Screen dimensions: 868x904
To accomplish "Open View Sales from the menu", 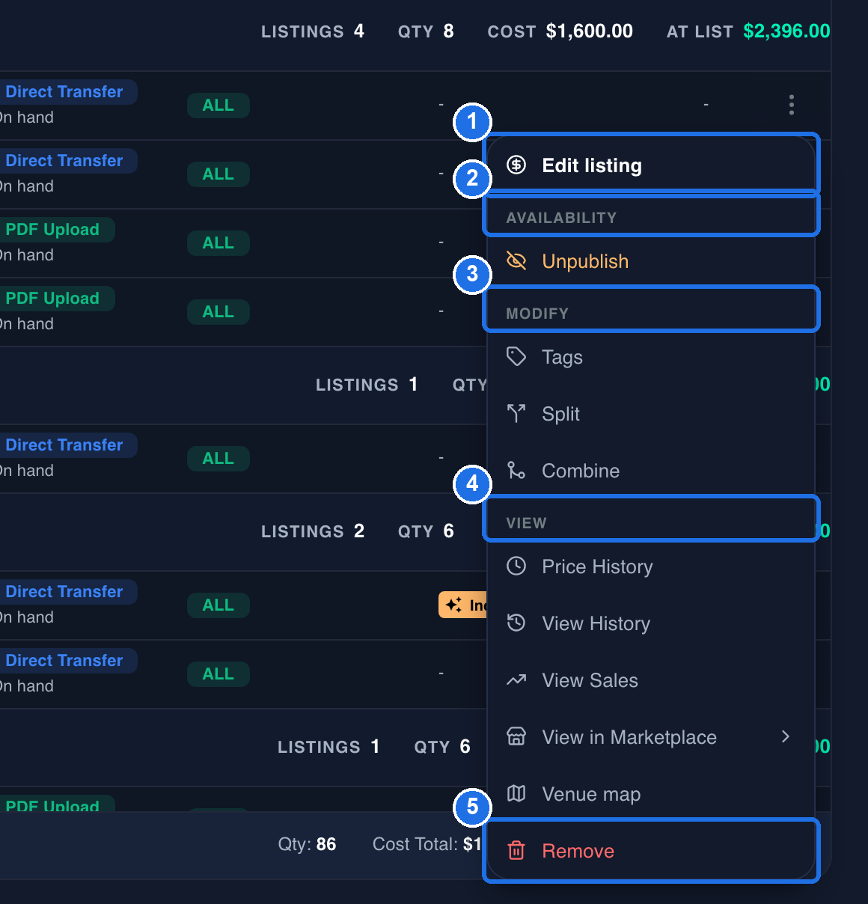I will 650,679.
